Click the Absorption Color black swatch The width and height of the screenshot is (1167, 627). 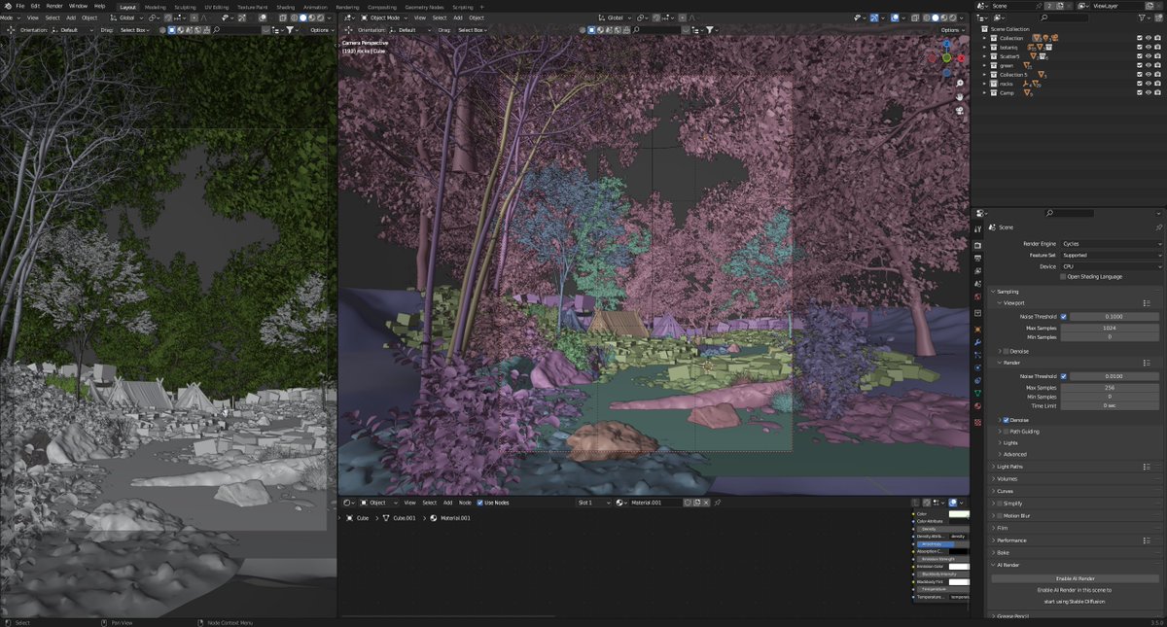959,551
